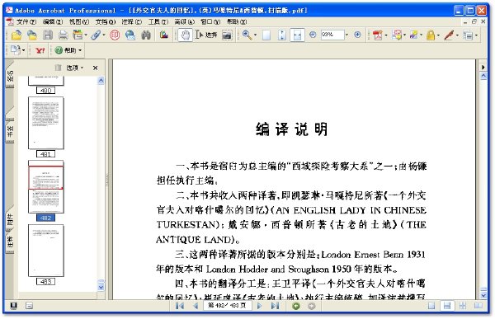
Task: Select the Snapshot camera tool
Action: click(x=227, y=35)
